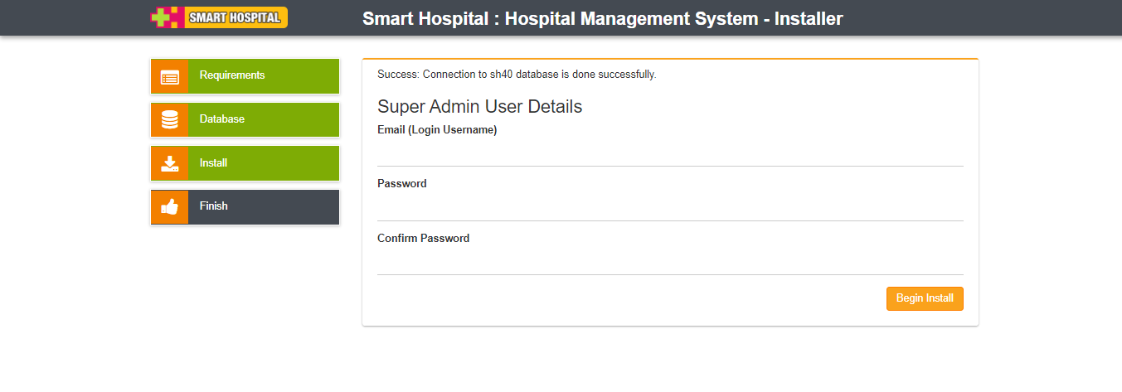Click the installer header title text

click(602, 18)
